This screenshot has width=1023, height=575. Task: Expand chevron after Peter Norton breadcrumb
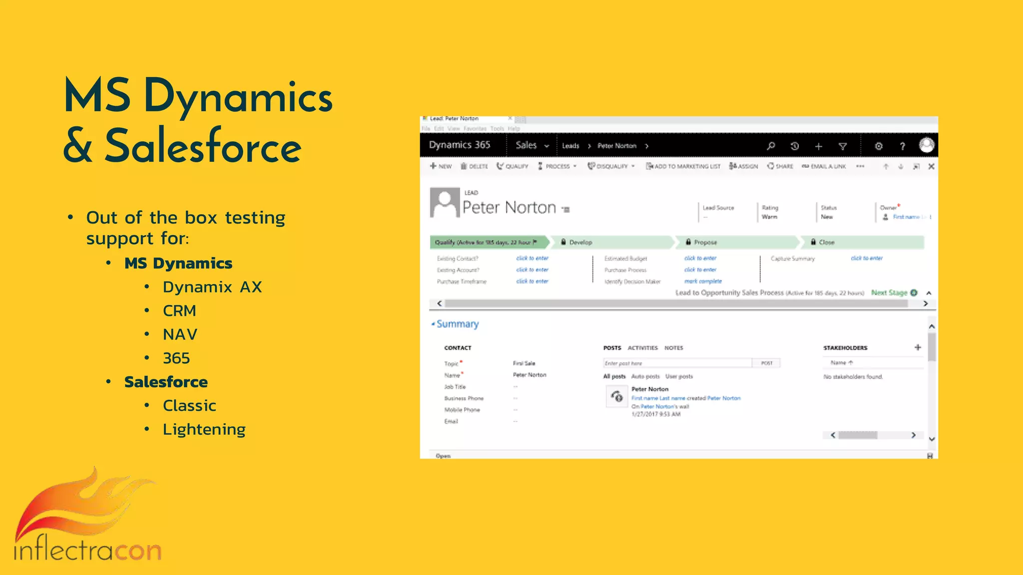point(646,146)
